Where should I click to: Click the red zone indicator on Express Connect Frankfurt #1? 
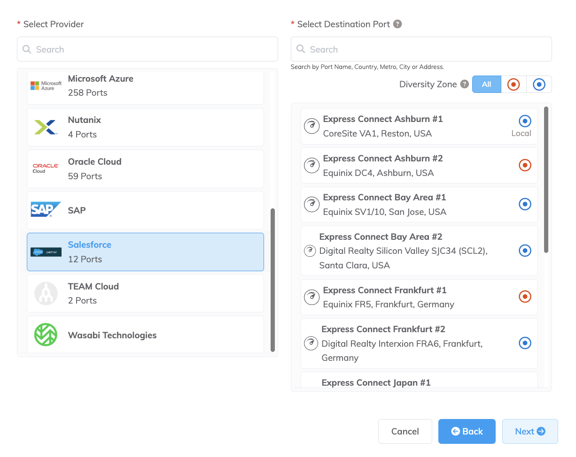click(x=525, y=297)
